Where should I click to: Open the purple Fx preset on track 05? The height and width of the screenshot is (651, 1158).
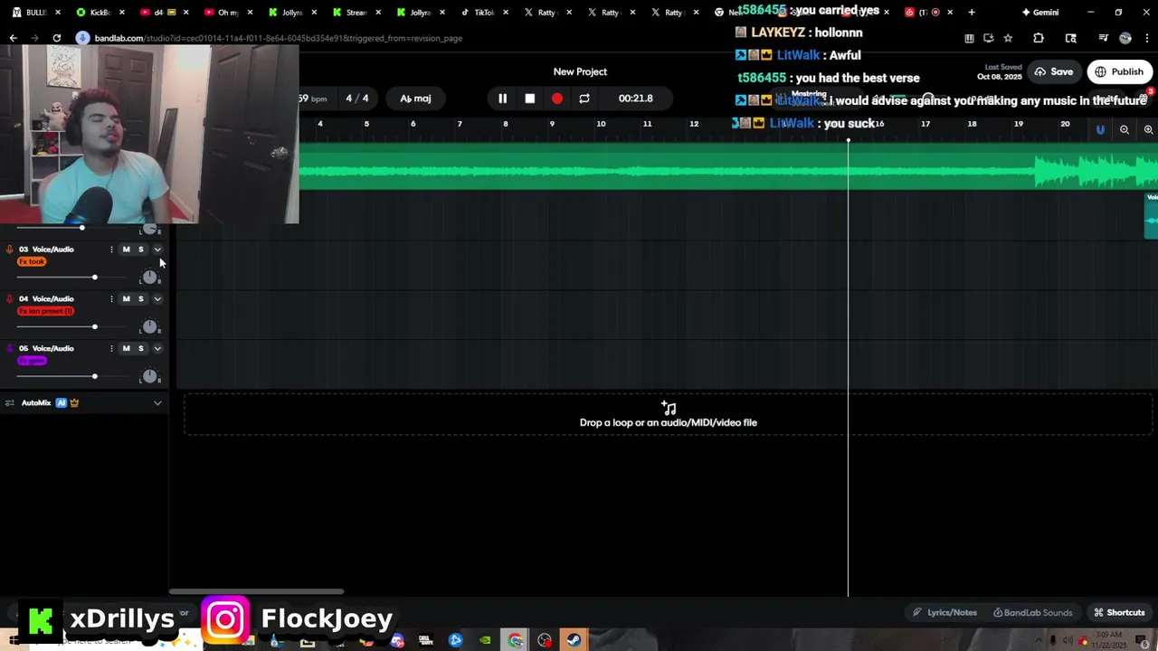[x=32, y=362]
